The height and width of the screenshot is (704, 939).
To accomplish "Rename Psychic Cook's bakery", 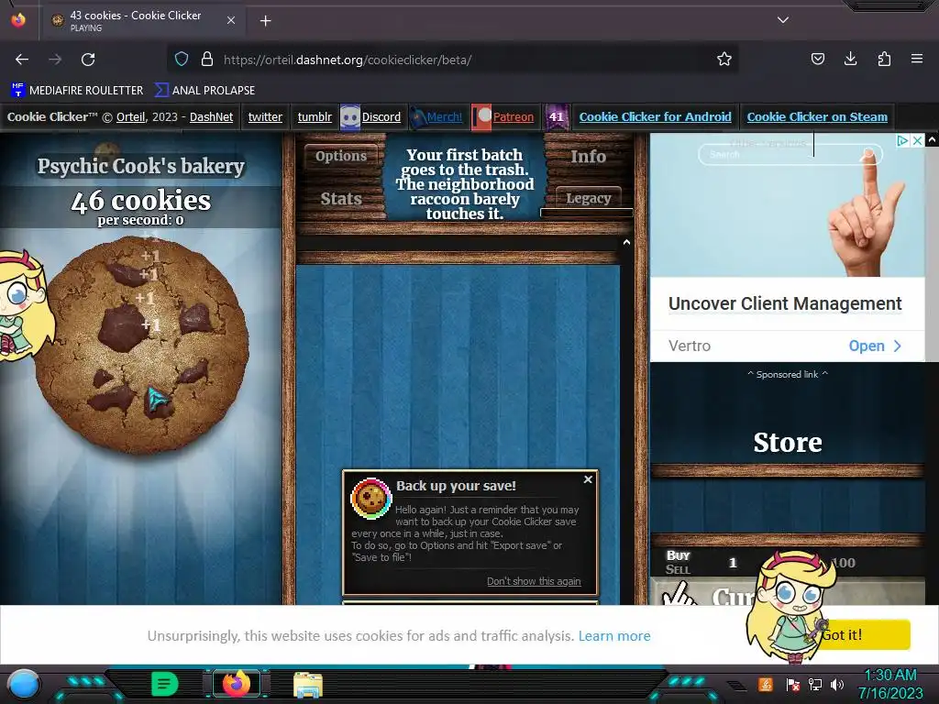I will tap(141, 167).
